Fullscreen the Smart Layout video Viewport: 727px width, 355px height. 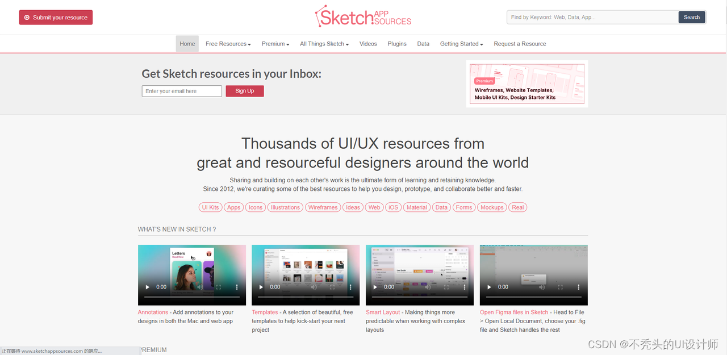[446, 287]
